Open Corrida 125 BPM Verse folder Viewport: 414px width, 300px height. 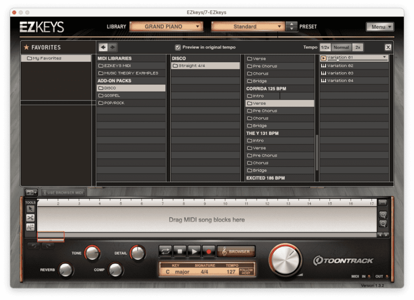tap(280, 103)
